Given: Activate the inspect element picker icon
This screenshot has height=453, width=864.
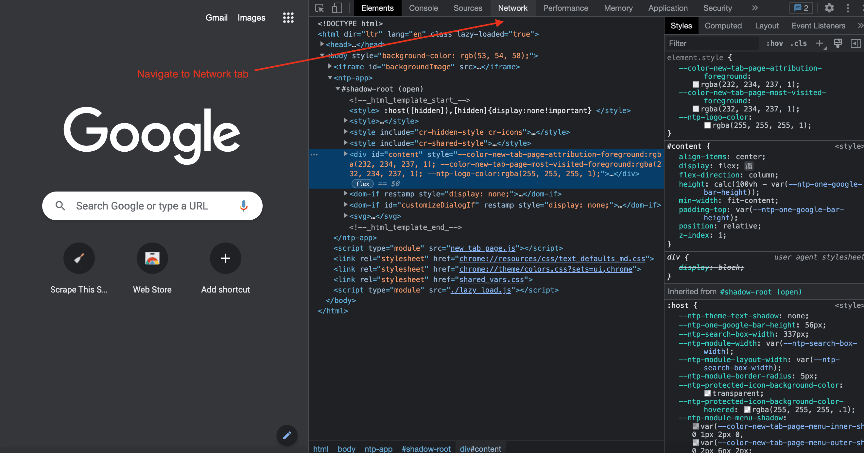Looking at the screenshot, I should [320, 8].
